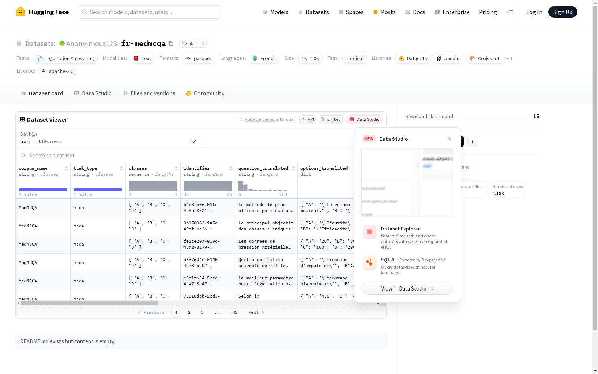The image size is (598, 374).
Task: Open Models in the top navigation
Action: pos(275,12)
